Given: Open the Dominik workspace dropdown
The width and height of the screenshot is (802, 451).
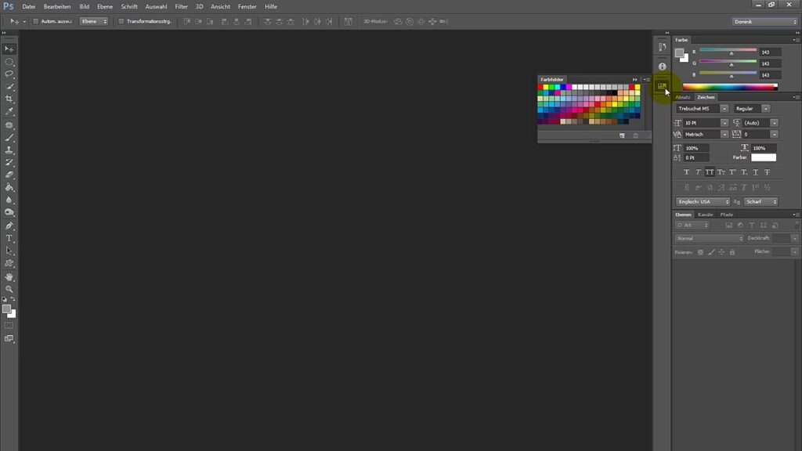Looking at the screenshot, I should (x=764, y=21).
